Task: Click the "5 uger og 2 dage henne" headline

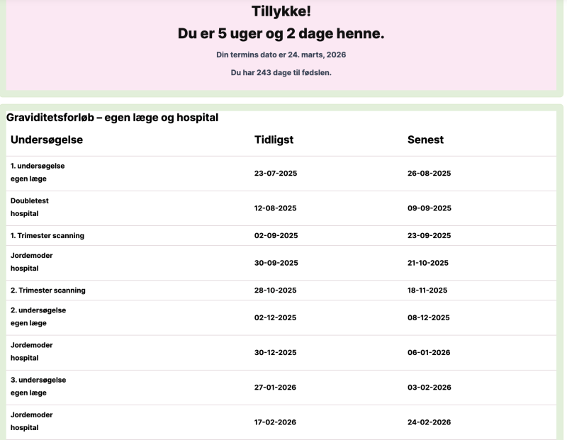Action: [281, 33]
